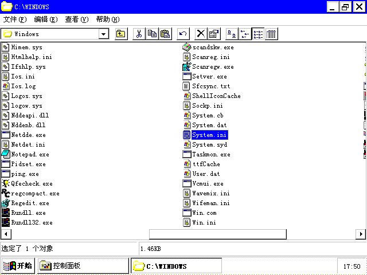Switch to 控制面板 taskbar window

(x=83, y=266)
